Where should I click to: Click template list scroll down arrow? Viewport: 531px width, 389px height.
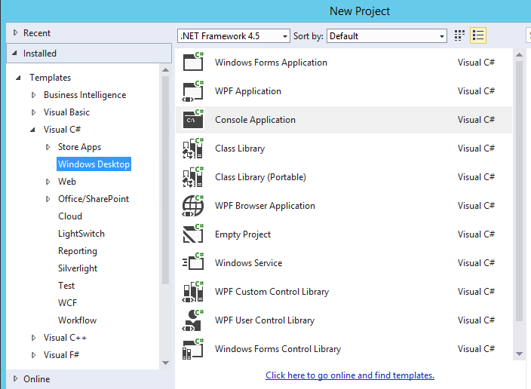click(x=519, y=354)
